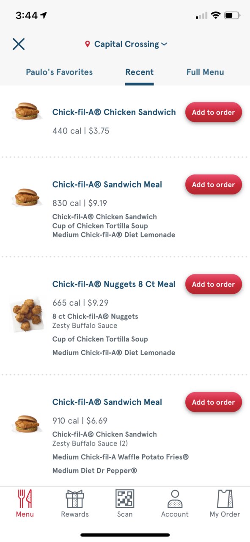Expand the Capital Crossing location dropdown
The width and height of the screenshot is (250, 542).
coord(126,44)
